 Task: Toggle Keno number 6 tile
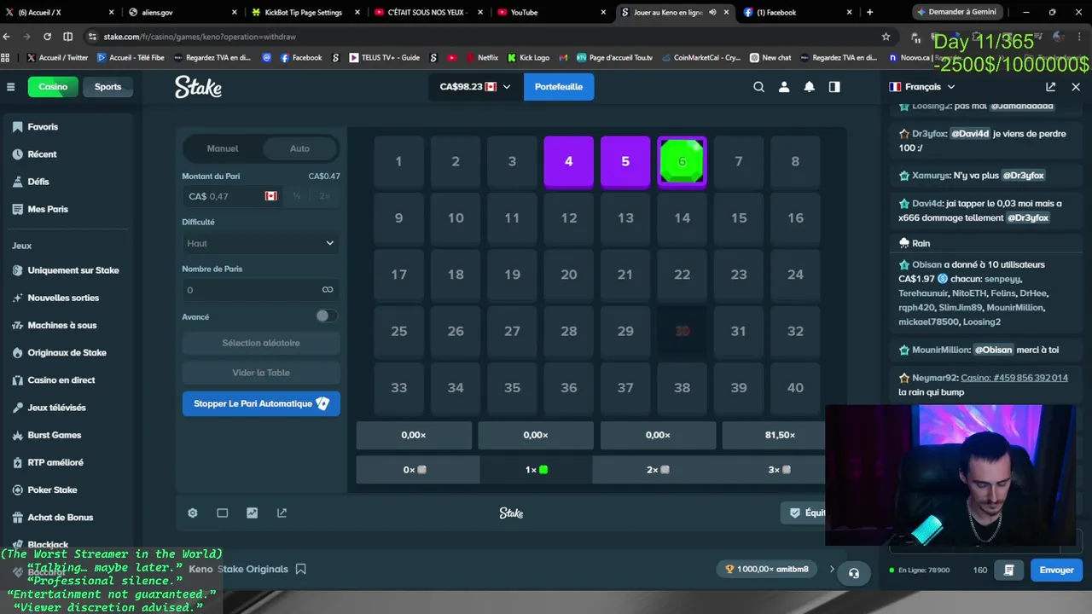coord(682,161)
